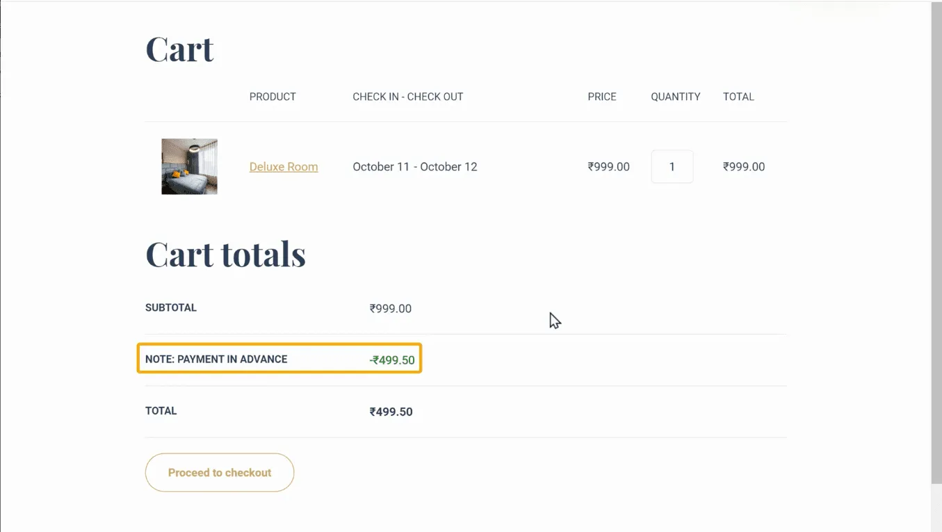The image size is (942, 532).
Task: Click the ₹999.00 value in Price column
Action: coord(608,167)
